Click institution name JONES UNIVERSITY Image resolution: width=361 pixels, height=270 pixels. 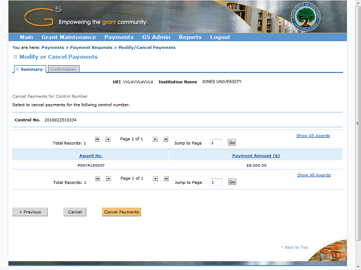coord(222,82)
